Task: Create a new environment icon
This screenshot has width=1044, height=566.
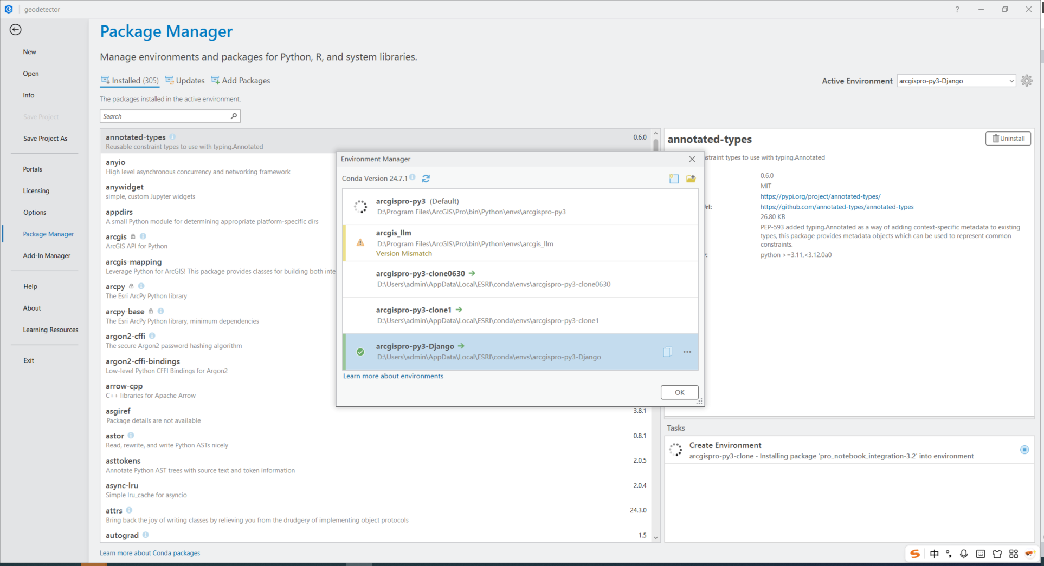Action: [674, 179]
